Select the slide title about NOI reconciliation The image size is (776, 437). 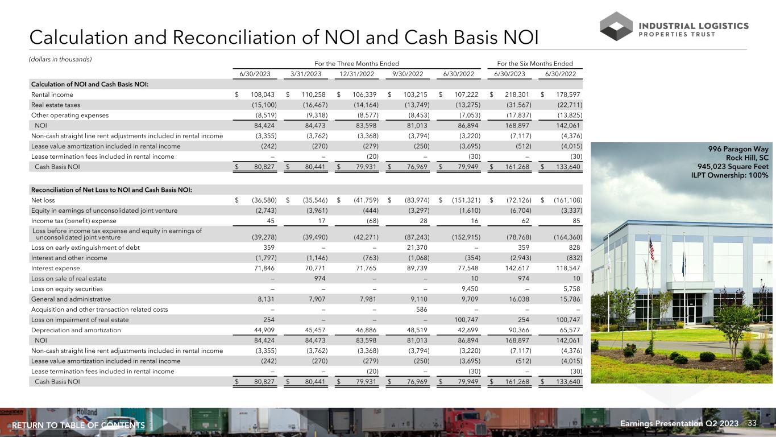284,36
